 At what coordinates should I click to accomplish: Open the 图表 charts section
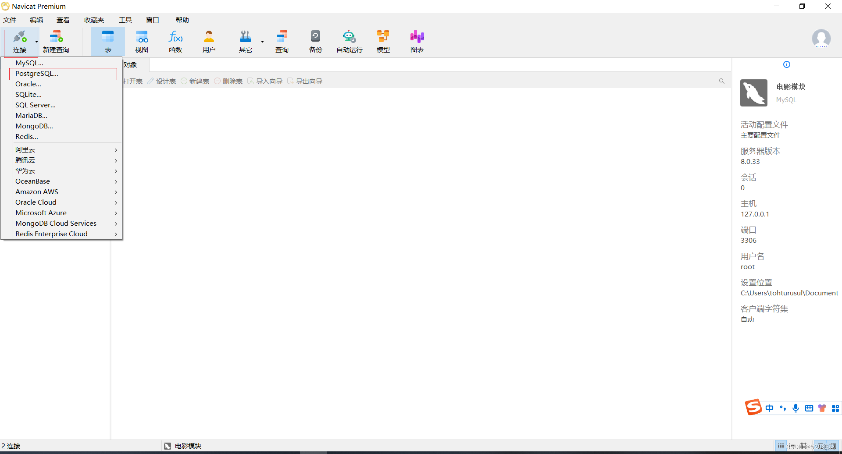coord(417,42)
